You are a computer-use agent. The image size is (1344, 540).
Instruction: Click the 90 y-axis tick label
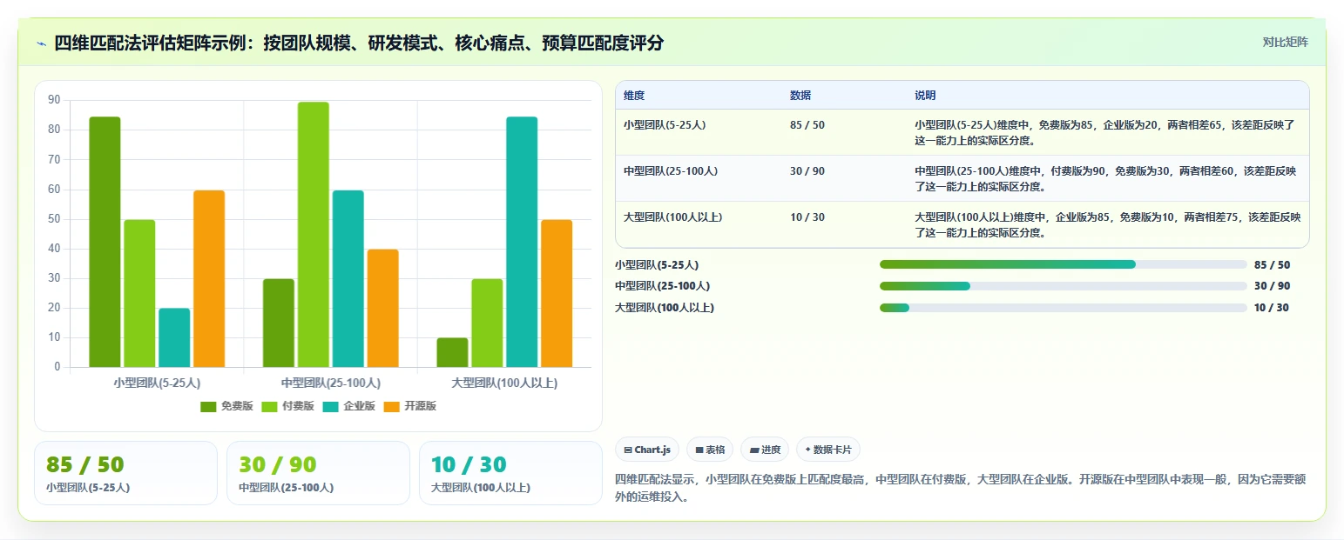point(54,100)
